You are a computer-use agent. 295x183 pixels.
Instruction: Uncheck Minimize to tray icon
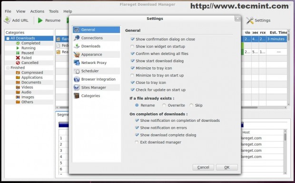[x=132, y=68]
